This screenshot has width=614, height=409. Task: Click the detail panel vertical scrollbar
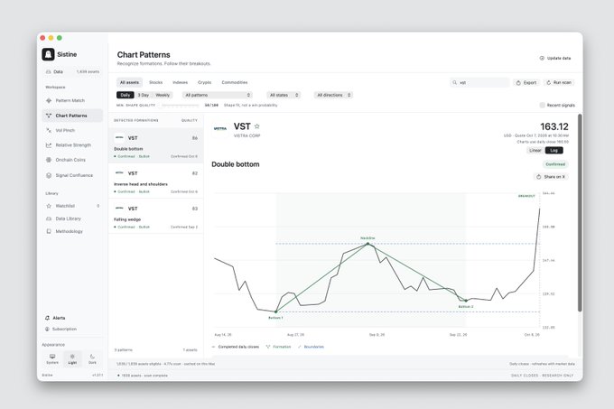580,213
